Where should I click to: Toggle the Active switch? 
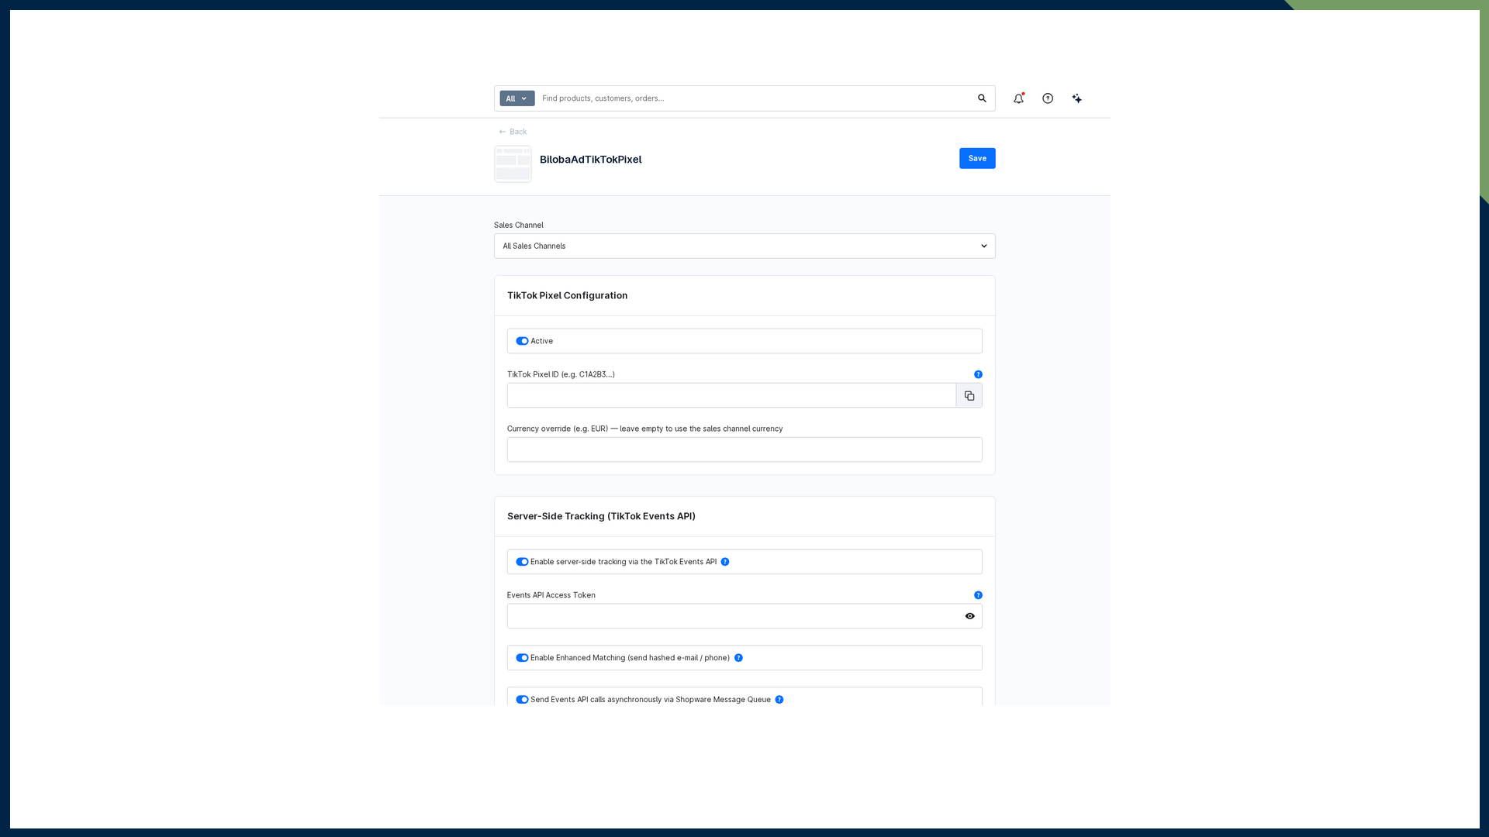point(522,341)
